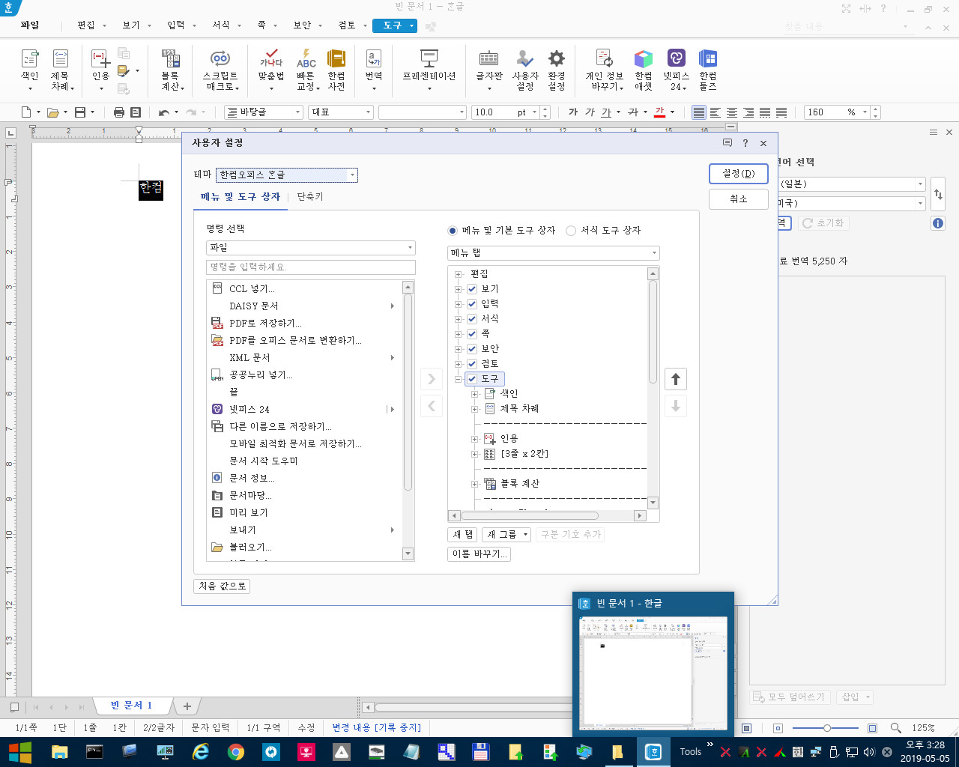Open File Explorer on the taskbar

pyautogui.click(x=59, y=752)
